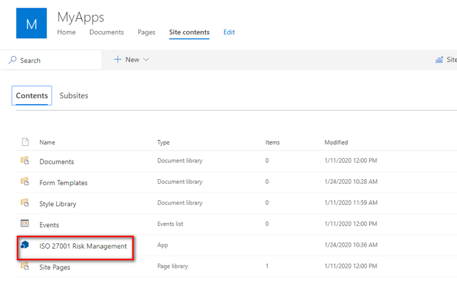The height and width of the screenshot is (294, 457).
Task: Click the site usage chart icon
Action: coord(439,59)
